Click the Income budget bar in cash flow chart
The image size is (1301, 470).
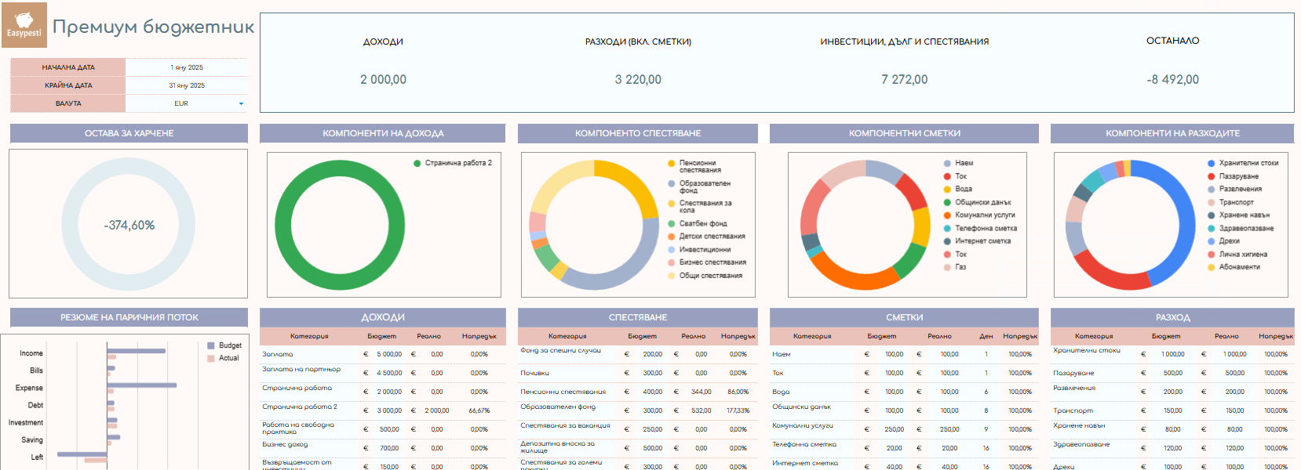(137, 351)
